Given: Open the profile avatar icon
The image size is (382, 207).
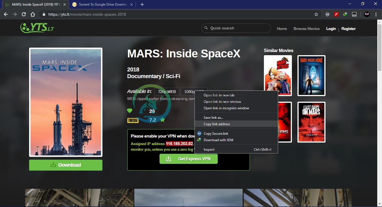Looking at the screenshot, I should coord(367,14).
